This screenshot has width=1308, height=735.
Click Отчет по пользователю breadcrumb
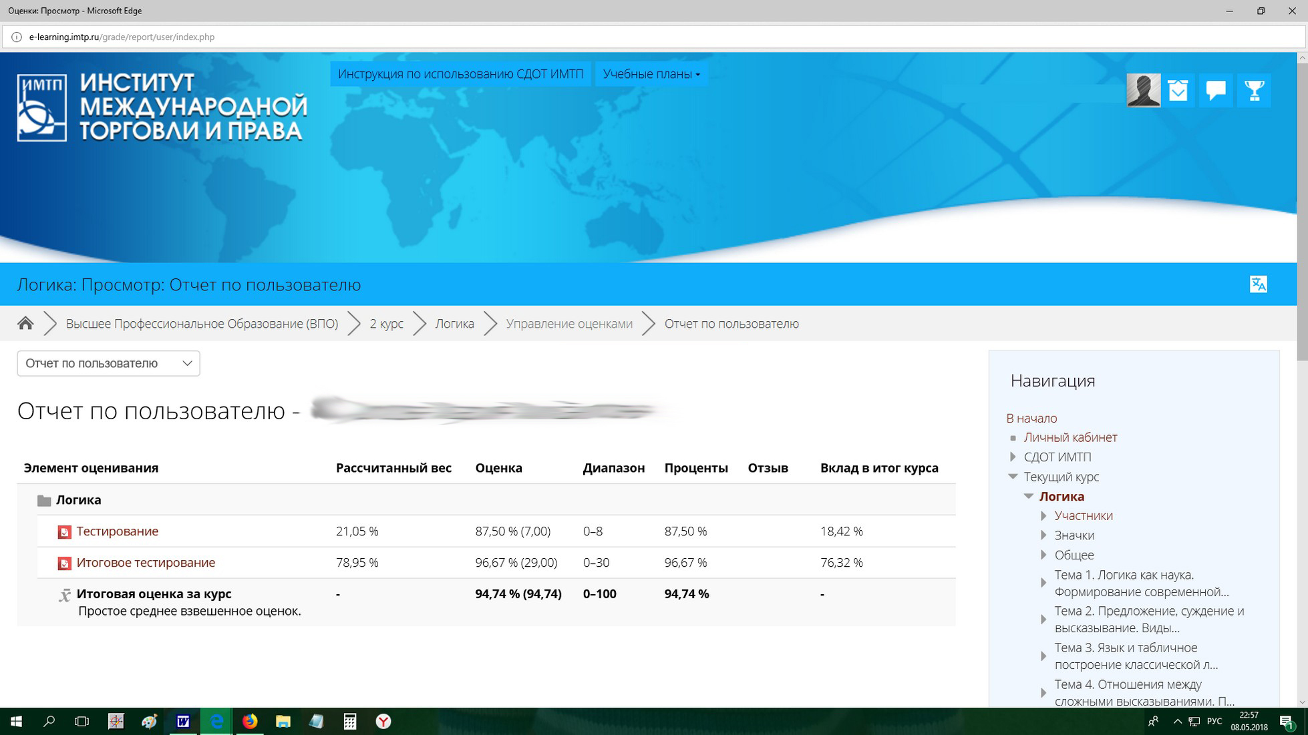click(x=731, y=324)
